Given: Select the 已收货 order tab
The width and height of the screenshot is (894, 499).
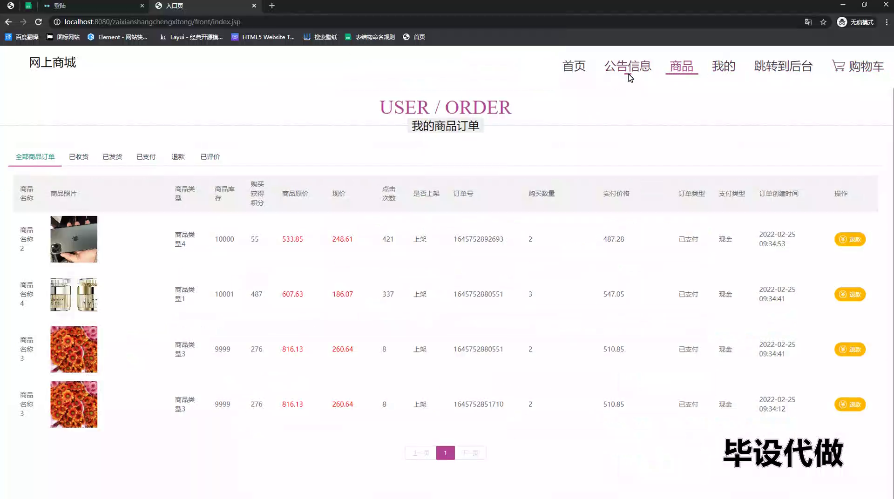Looking at the screenshot, I should pyautogui.click(x=79, y=157).
